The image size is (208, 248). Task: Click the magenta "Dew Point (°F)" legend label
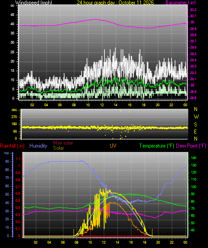coord(191,146)
